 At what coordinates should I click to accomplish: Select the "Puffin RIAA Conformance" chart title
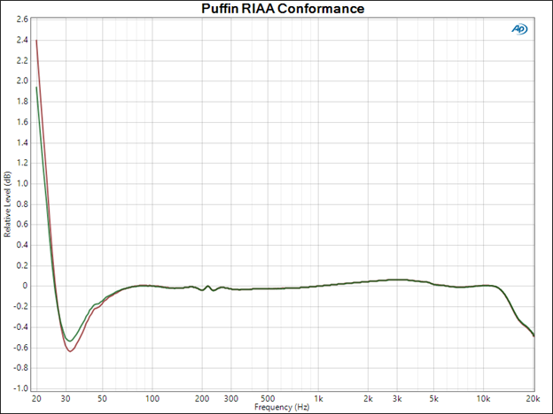(x=283, y=9)
